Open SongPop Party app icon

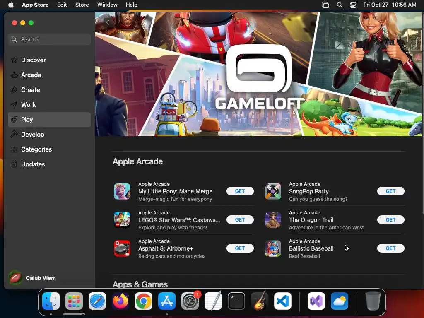(272, 191)
